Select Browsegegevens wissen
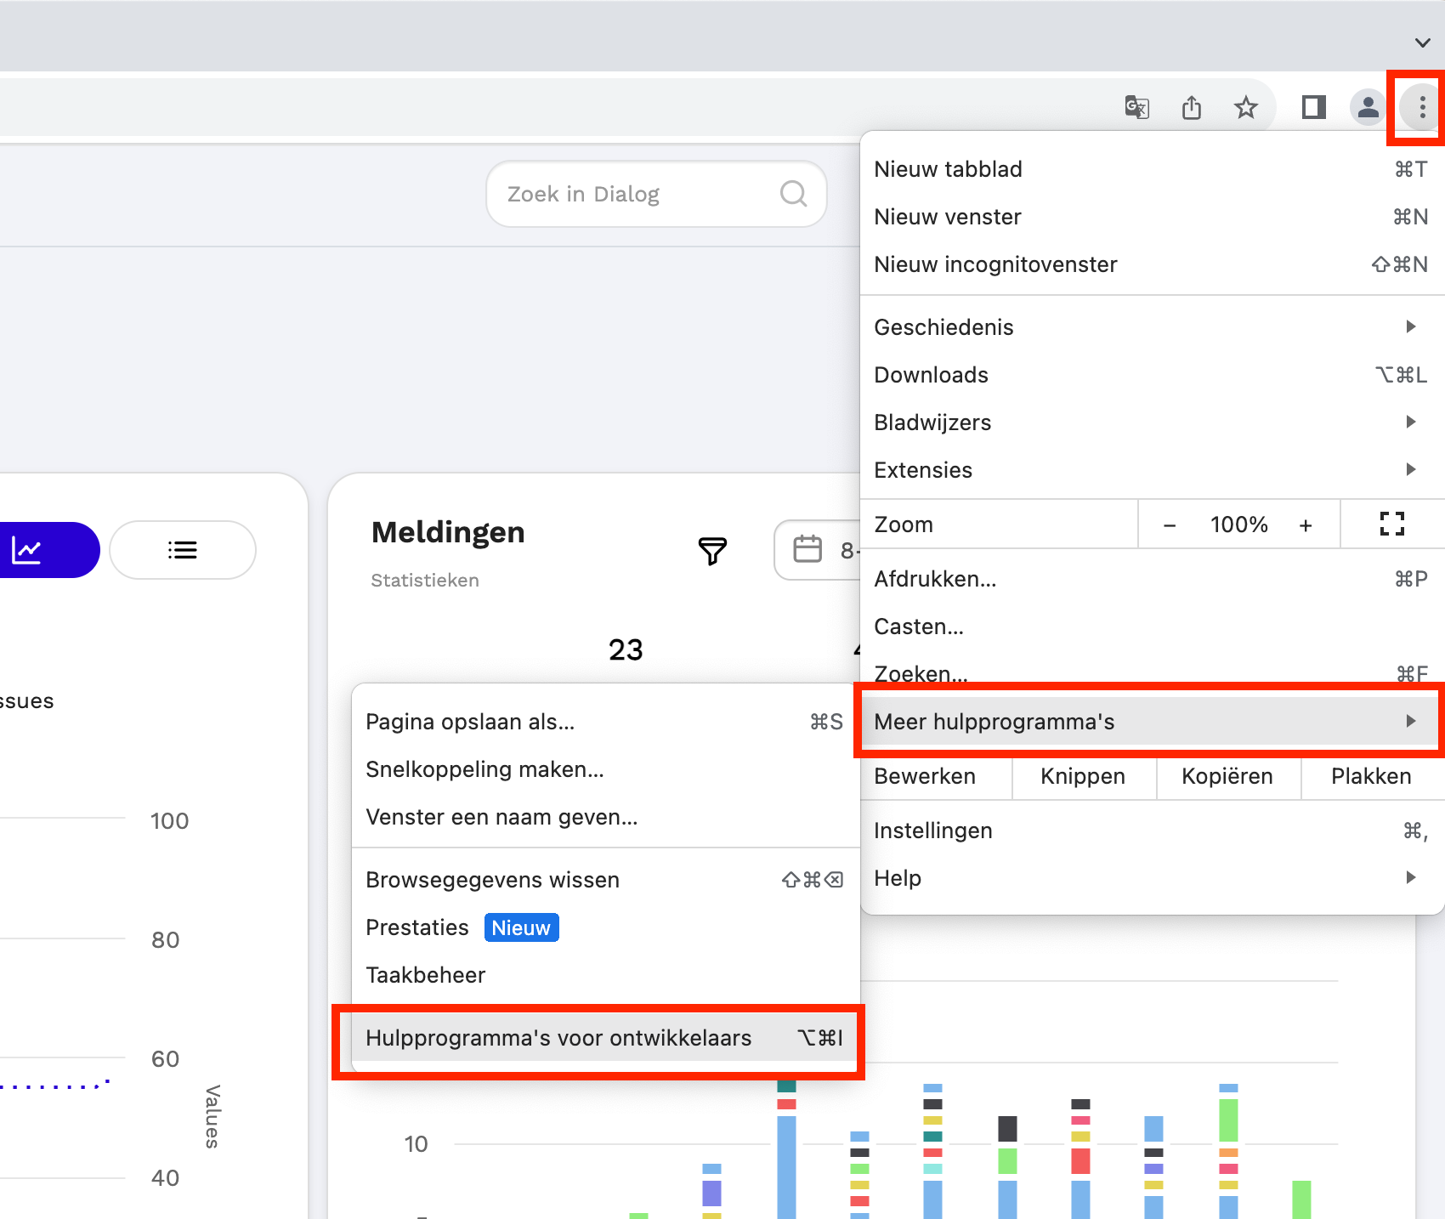The image size is (1445, 1219). tap(605, 880)
